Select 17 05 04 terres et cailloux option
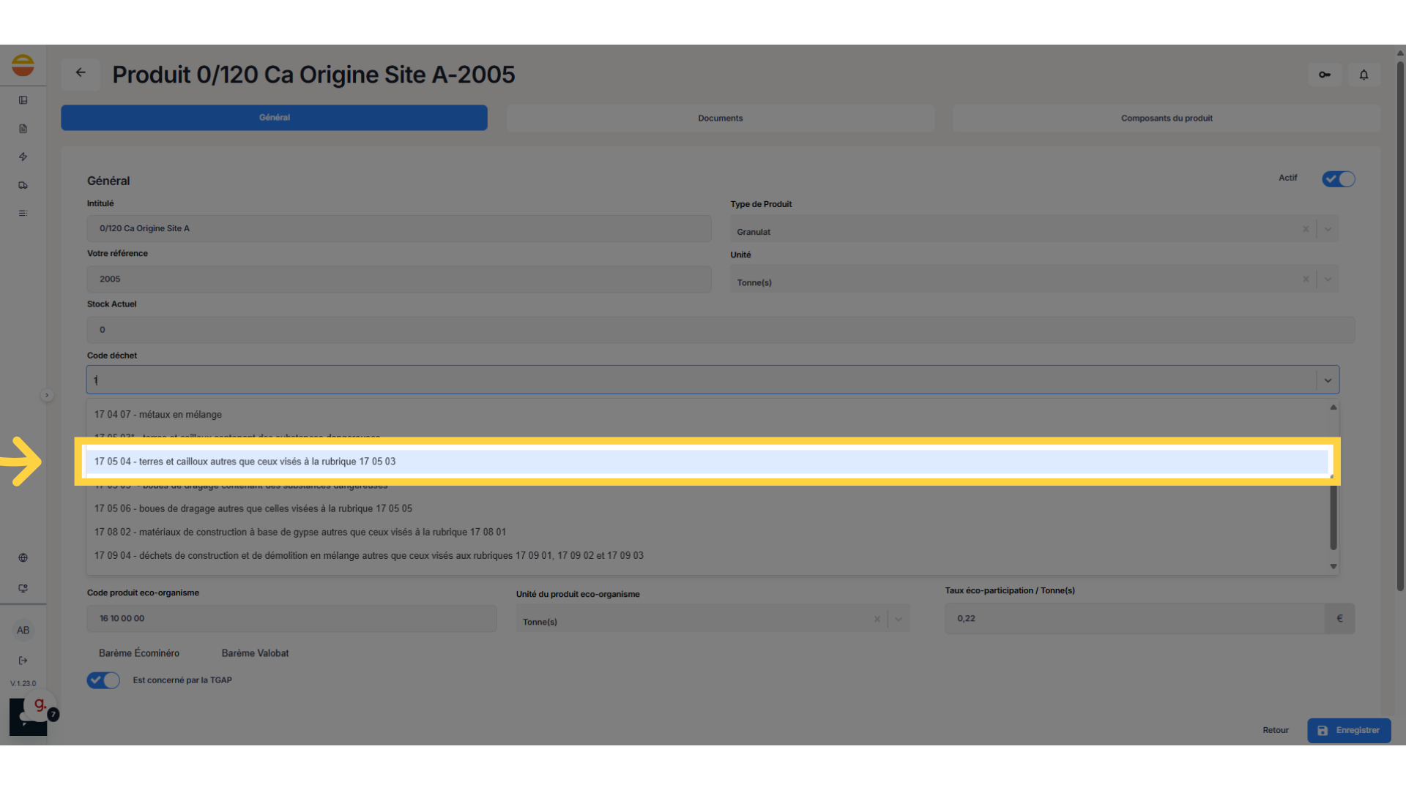The height and width of the screenshot is (790, 1406). [245, 462]
